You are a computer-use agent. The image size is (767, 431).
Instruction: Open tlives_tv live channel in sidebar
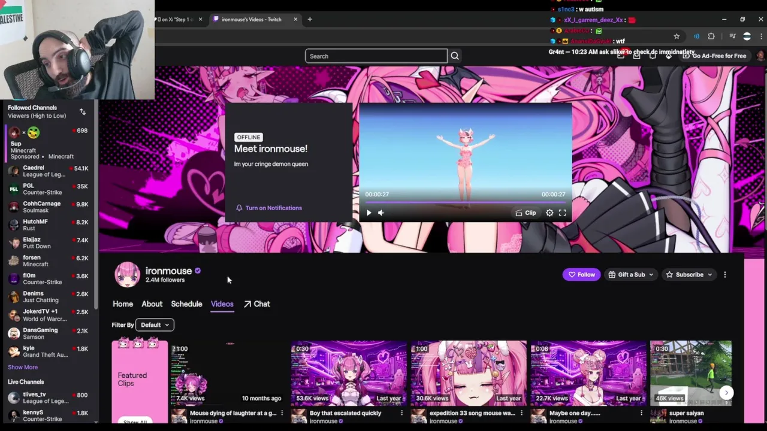click(x=49, y=398)
